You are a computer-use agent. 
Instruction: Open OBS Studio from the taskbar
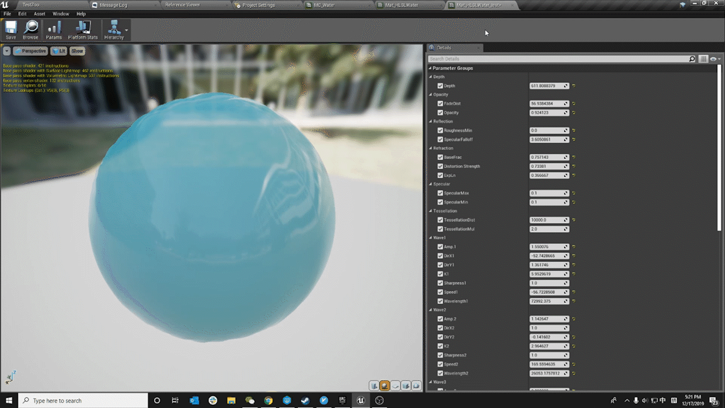pos(379,400)
